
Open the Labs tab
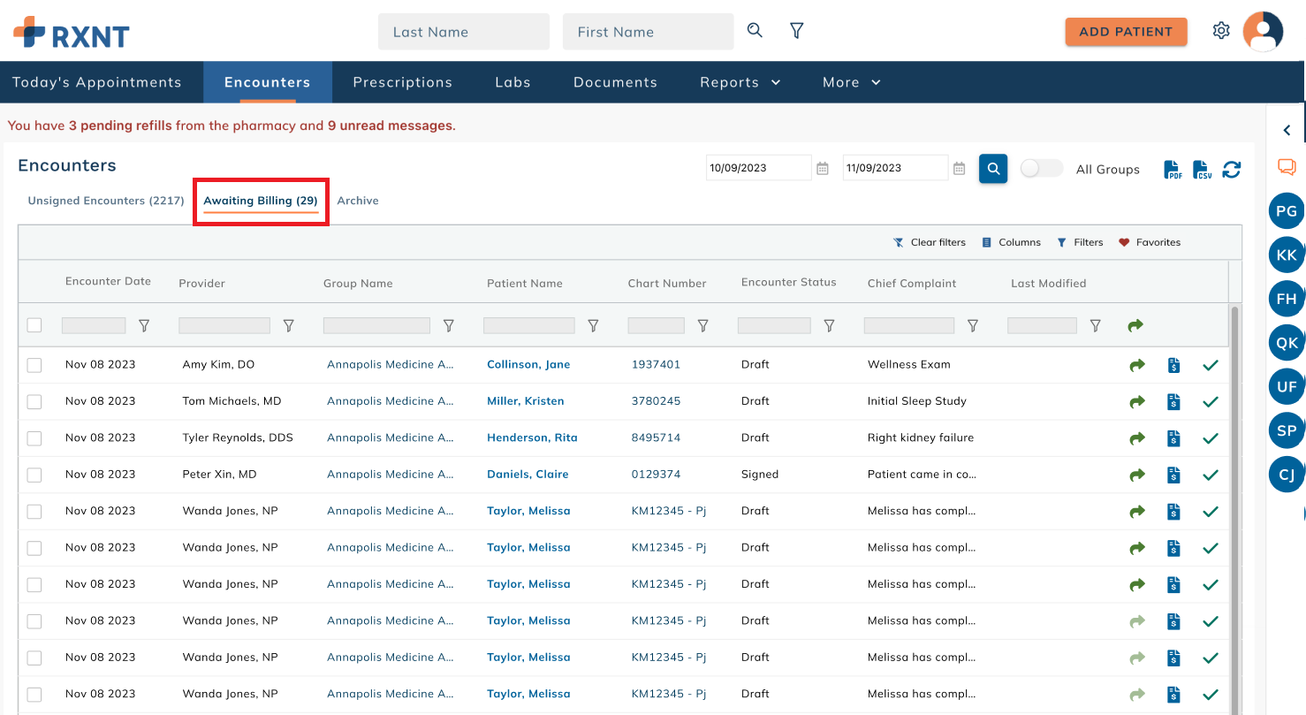(x=513, y=82)
